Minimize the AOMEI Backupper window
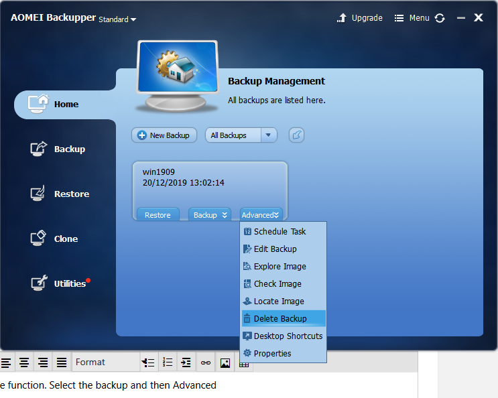The width and height of the screenshot is (498, 398). tap(461, 18)
